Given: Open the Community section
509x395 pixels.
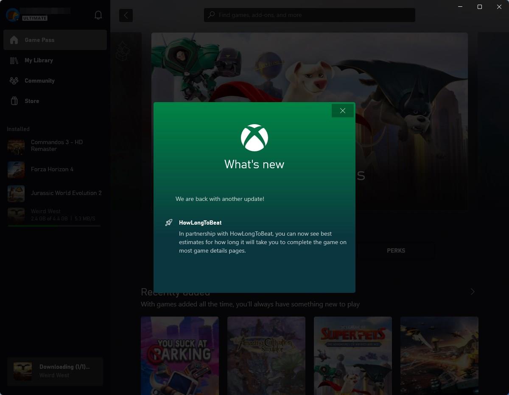Looking at the screenshot, I should pos(55,81).
